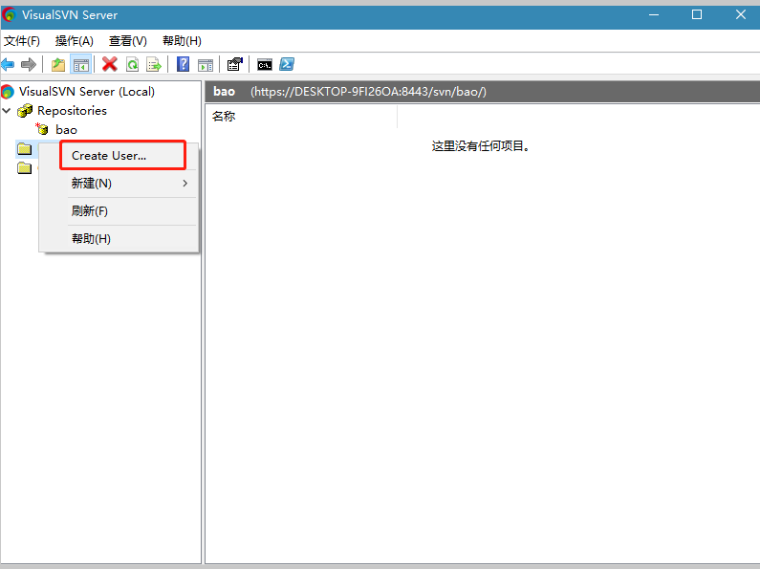Click the red X delete icon
Image resolution: width=760 pixels, height=569 pixels.
pyautogui.click(x=110, y=64)
